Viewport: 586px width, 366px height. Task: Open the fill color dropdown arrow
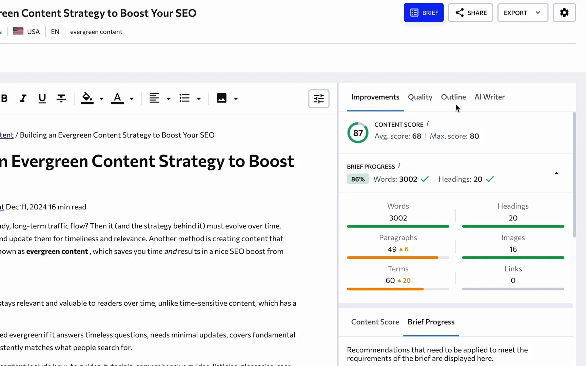(x=101, y=99)
